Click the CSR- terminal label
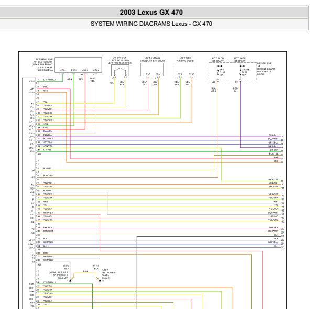 click(x=32, y=284)
